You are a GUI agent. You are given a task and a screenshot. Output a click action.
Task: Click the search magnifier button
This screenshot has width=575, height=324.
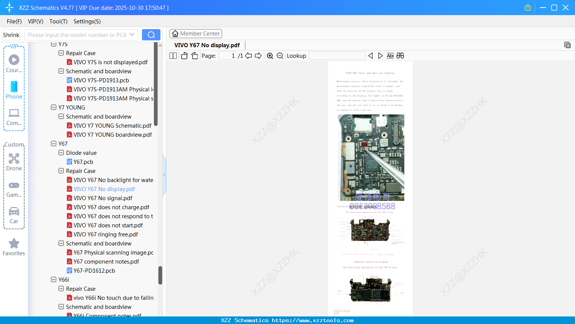pos(151,35)
